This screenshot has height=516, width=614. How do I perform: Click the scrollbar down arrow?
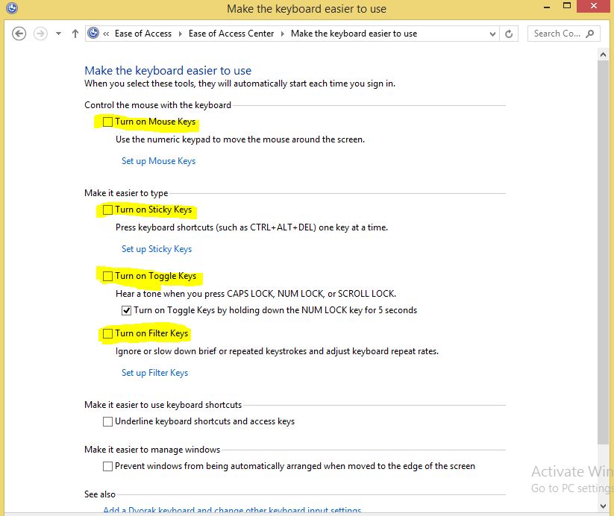pos(603,506)
